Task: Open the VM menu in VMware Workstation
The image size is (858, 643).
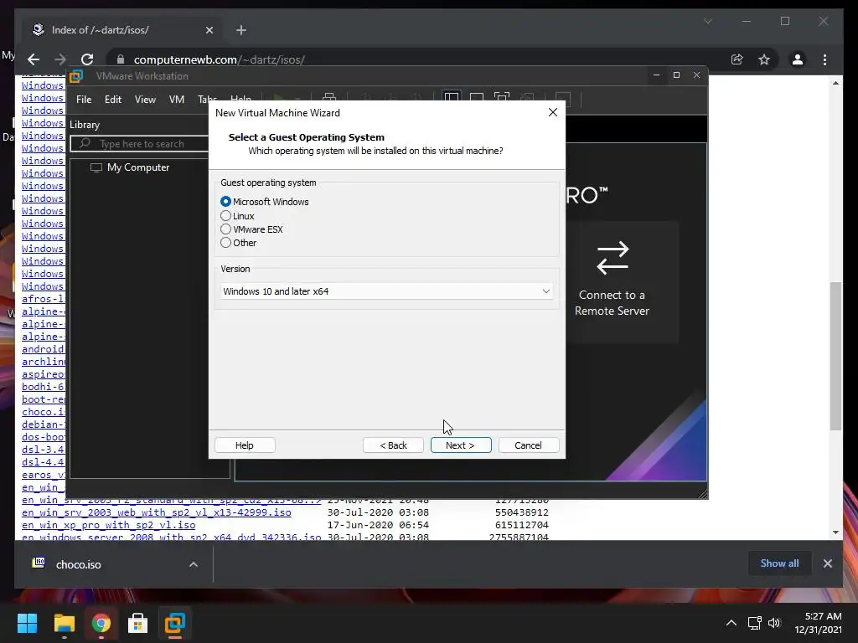Action: pos(176,100)
